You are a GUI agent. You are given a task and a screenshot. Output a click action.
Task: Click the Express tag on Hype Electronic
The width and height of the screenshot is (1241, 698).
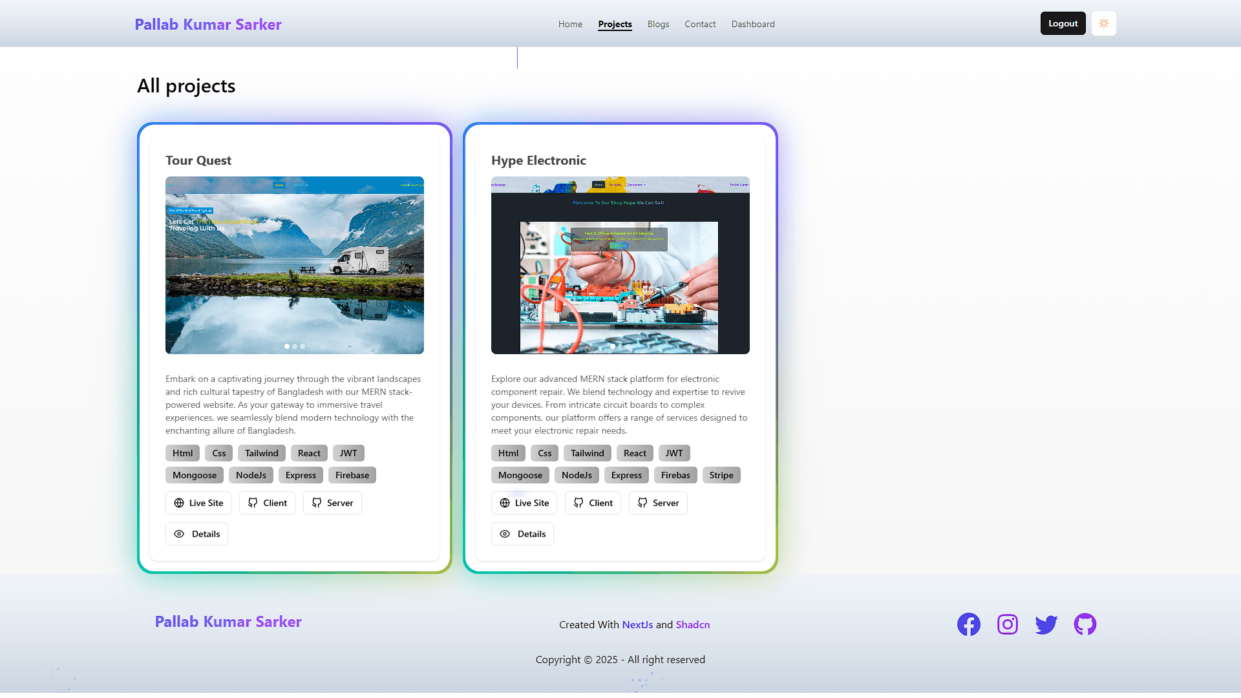coord(626,475)
